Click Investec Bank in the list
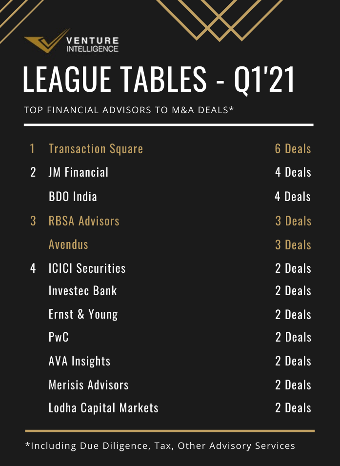This screenshot has width=340, height=466. (x=82, y=291)
